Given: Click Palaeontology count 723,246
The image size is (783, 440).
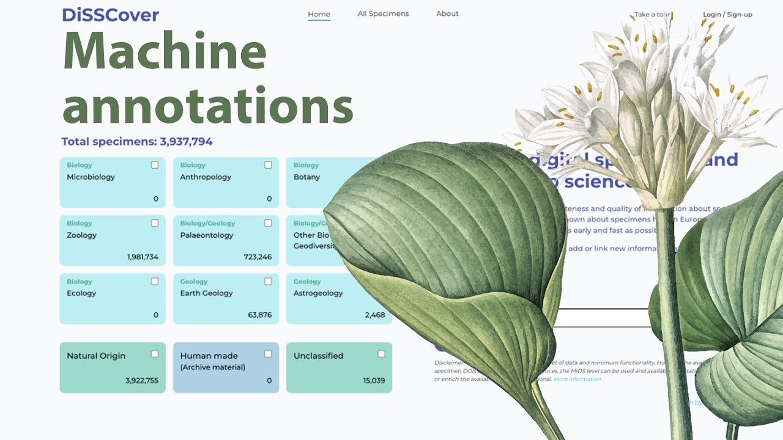Looking at the screenshot, I should click(x=258, y=257).
